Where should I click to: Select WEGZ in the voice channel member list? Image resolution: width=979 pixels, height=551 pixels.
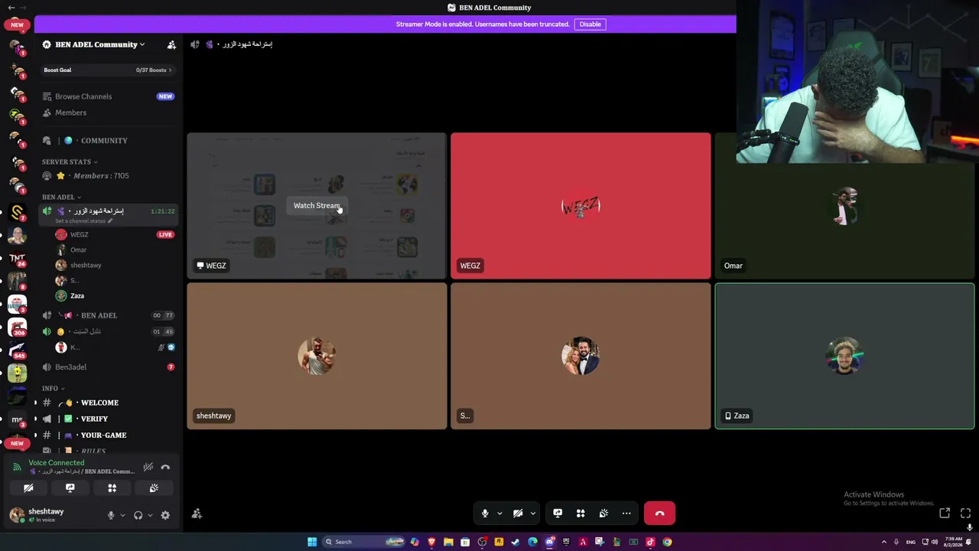point(115,235)
